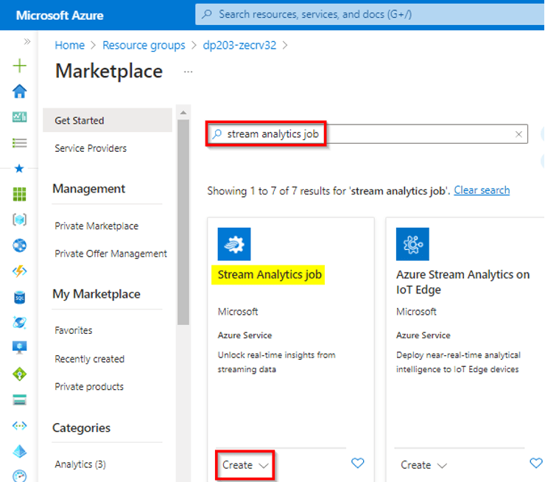Click the Clear search link
The image size is (545, 482).
pos(482,190)
